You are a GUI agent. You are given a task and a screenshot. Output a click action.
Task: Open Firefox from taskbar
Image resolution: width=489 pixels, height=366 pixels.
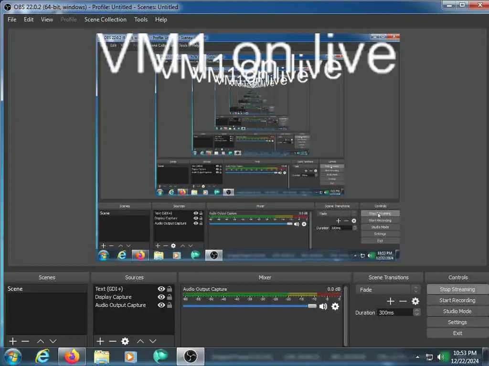pyautogui.click(x=72, y=356)
